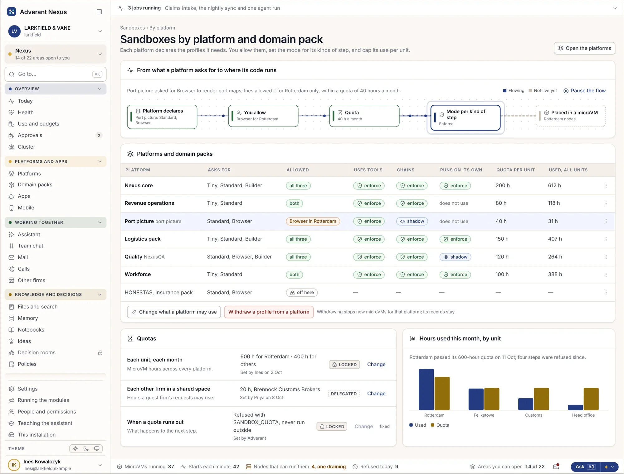Open Domain packs in the sidebar
624x474 pixels.
coord(56,185)
